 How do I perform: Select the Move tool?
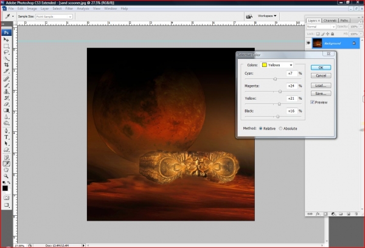6,40
